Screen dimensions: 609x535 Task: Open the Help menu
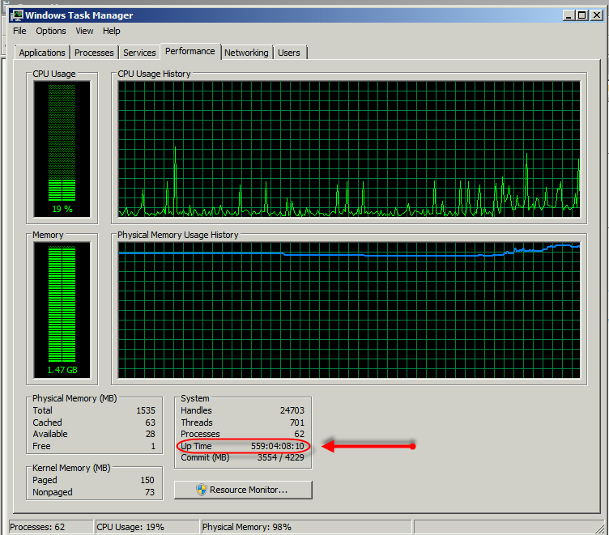[112, 31]
